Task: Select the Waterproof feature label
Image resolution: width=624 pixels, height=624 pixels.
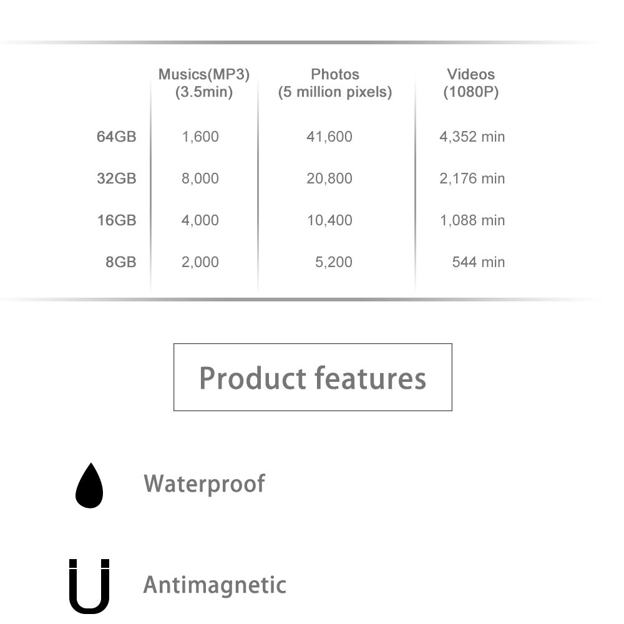Action: (204, 484)
